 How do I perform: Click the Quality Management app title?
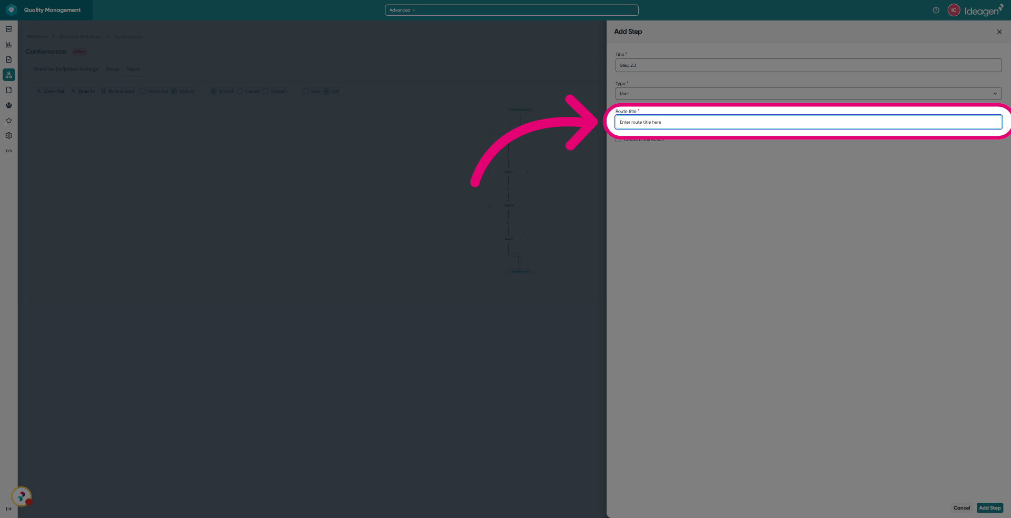coord(52,10)
